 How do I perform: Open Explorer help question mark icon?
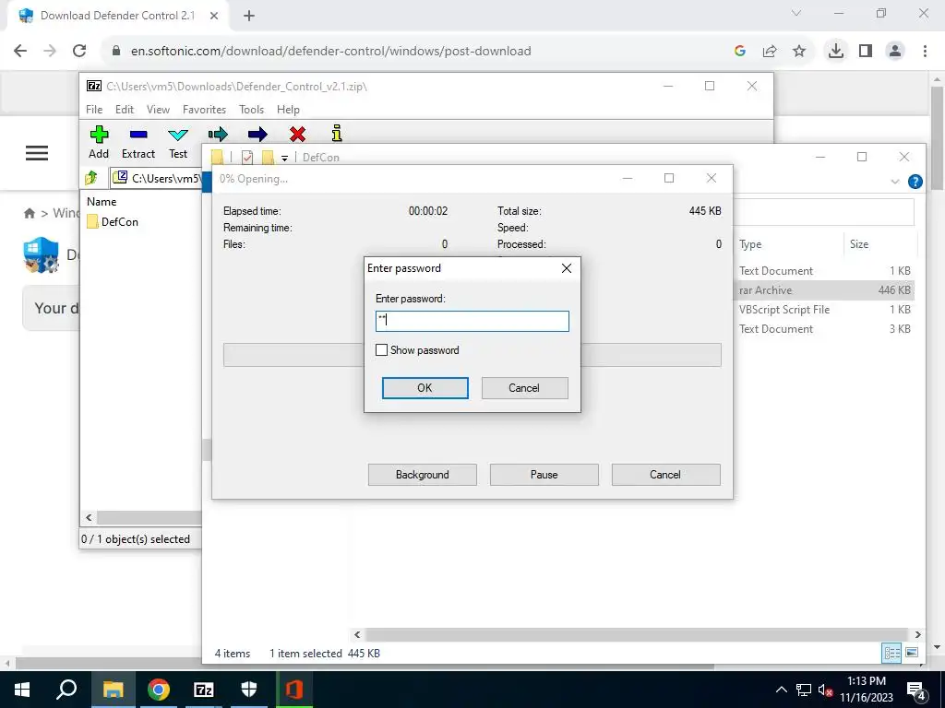pos(915,182)
